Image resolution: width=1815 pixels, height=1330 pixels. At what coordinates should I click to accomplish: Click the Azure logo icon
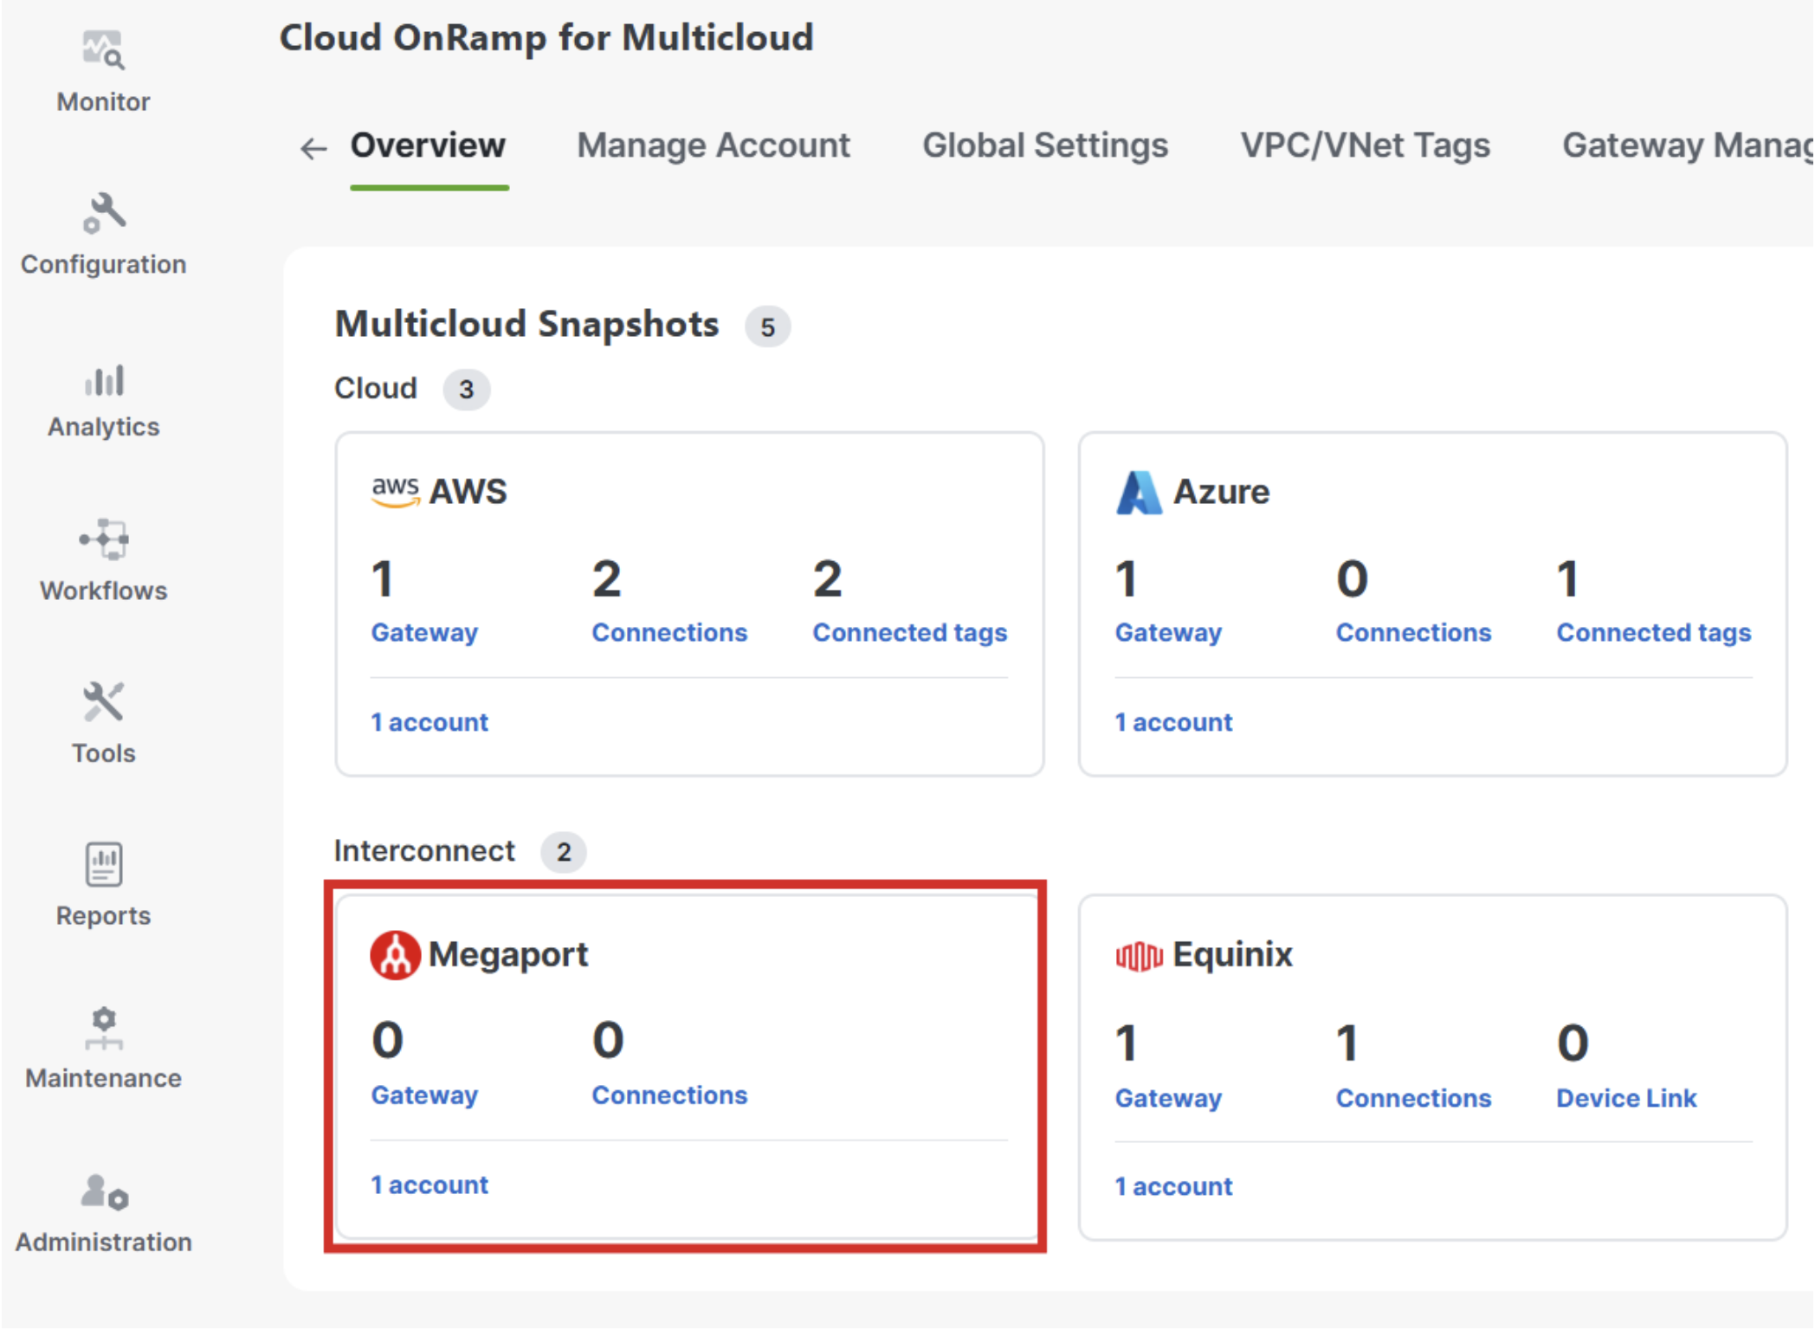point(1139,493)
